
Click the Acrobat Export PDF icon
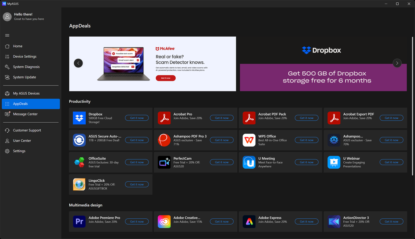[x=334, y=118]
